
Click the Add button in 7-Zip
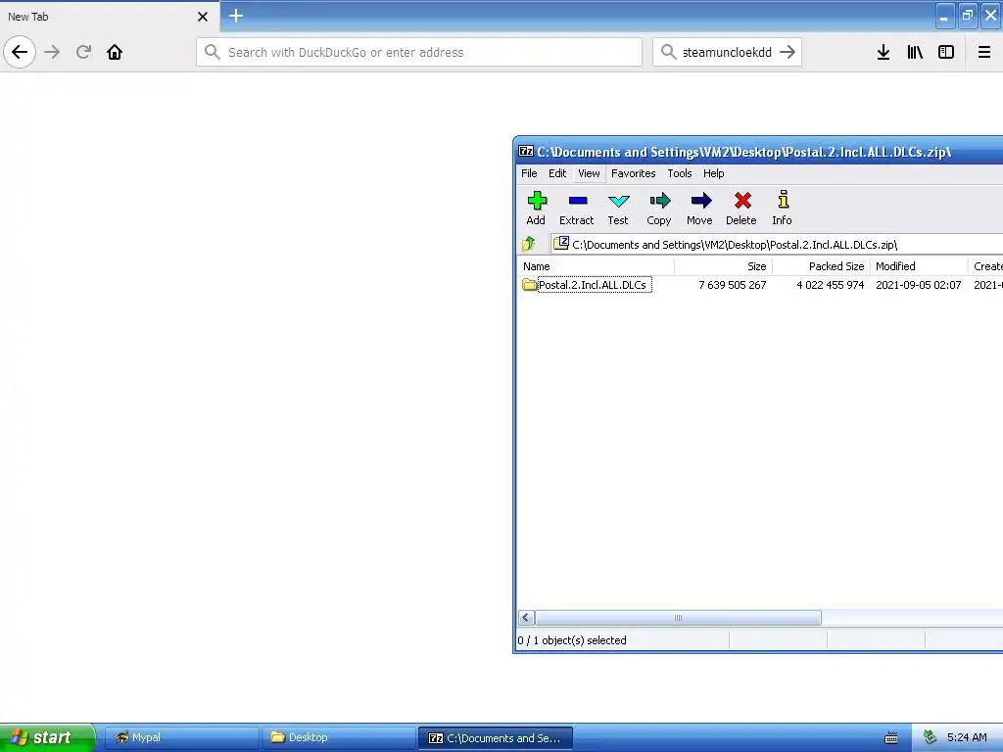tap(536, 209)
